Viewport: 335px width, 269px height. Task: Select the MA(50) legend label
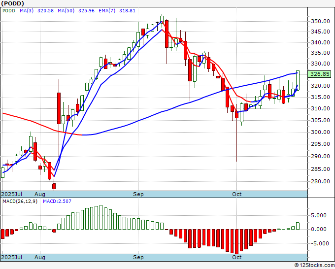point(66,11)
